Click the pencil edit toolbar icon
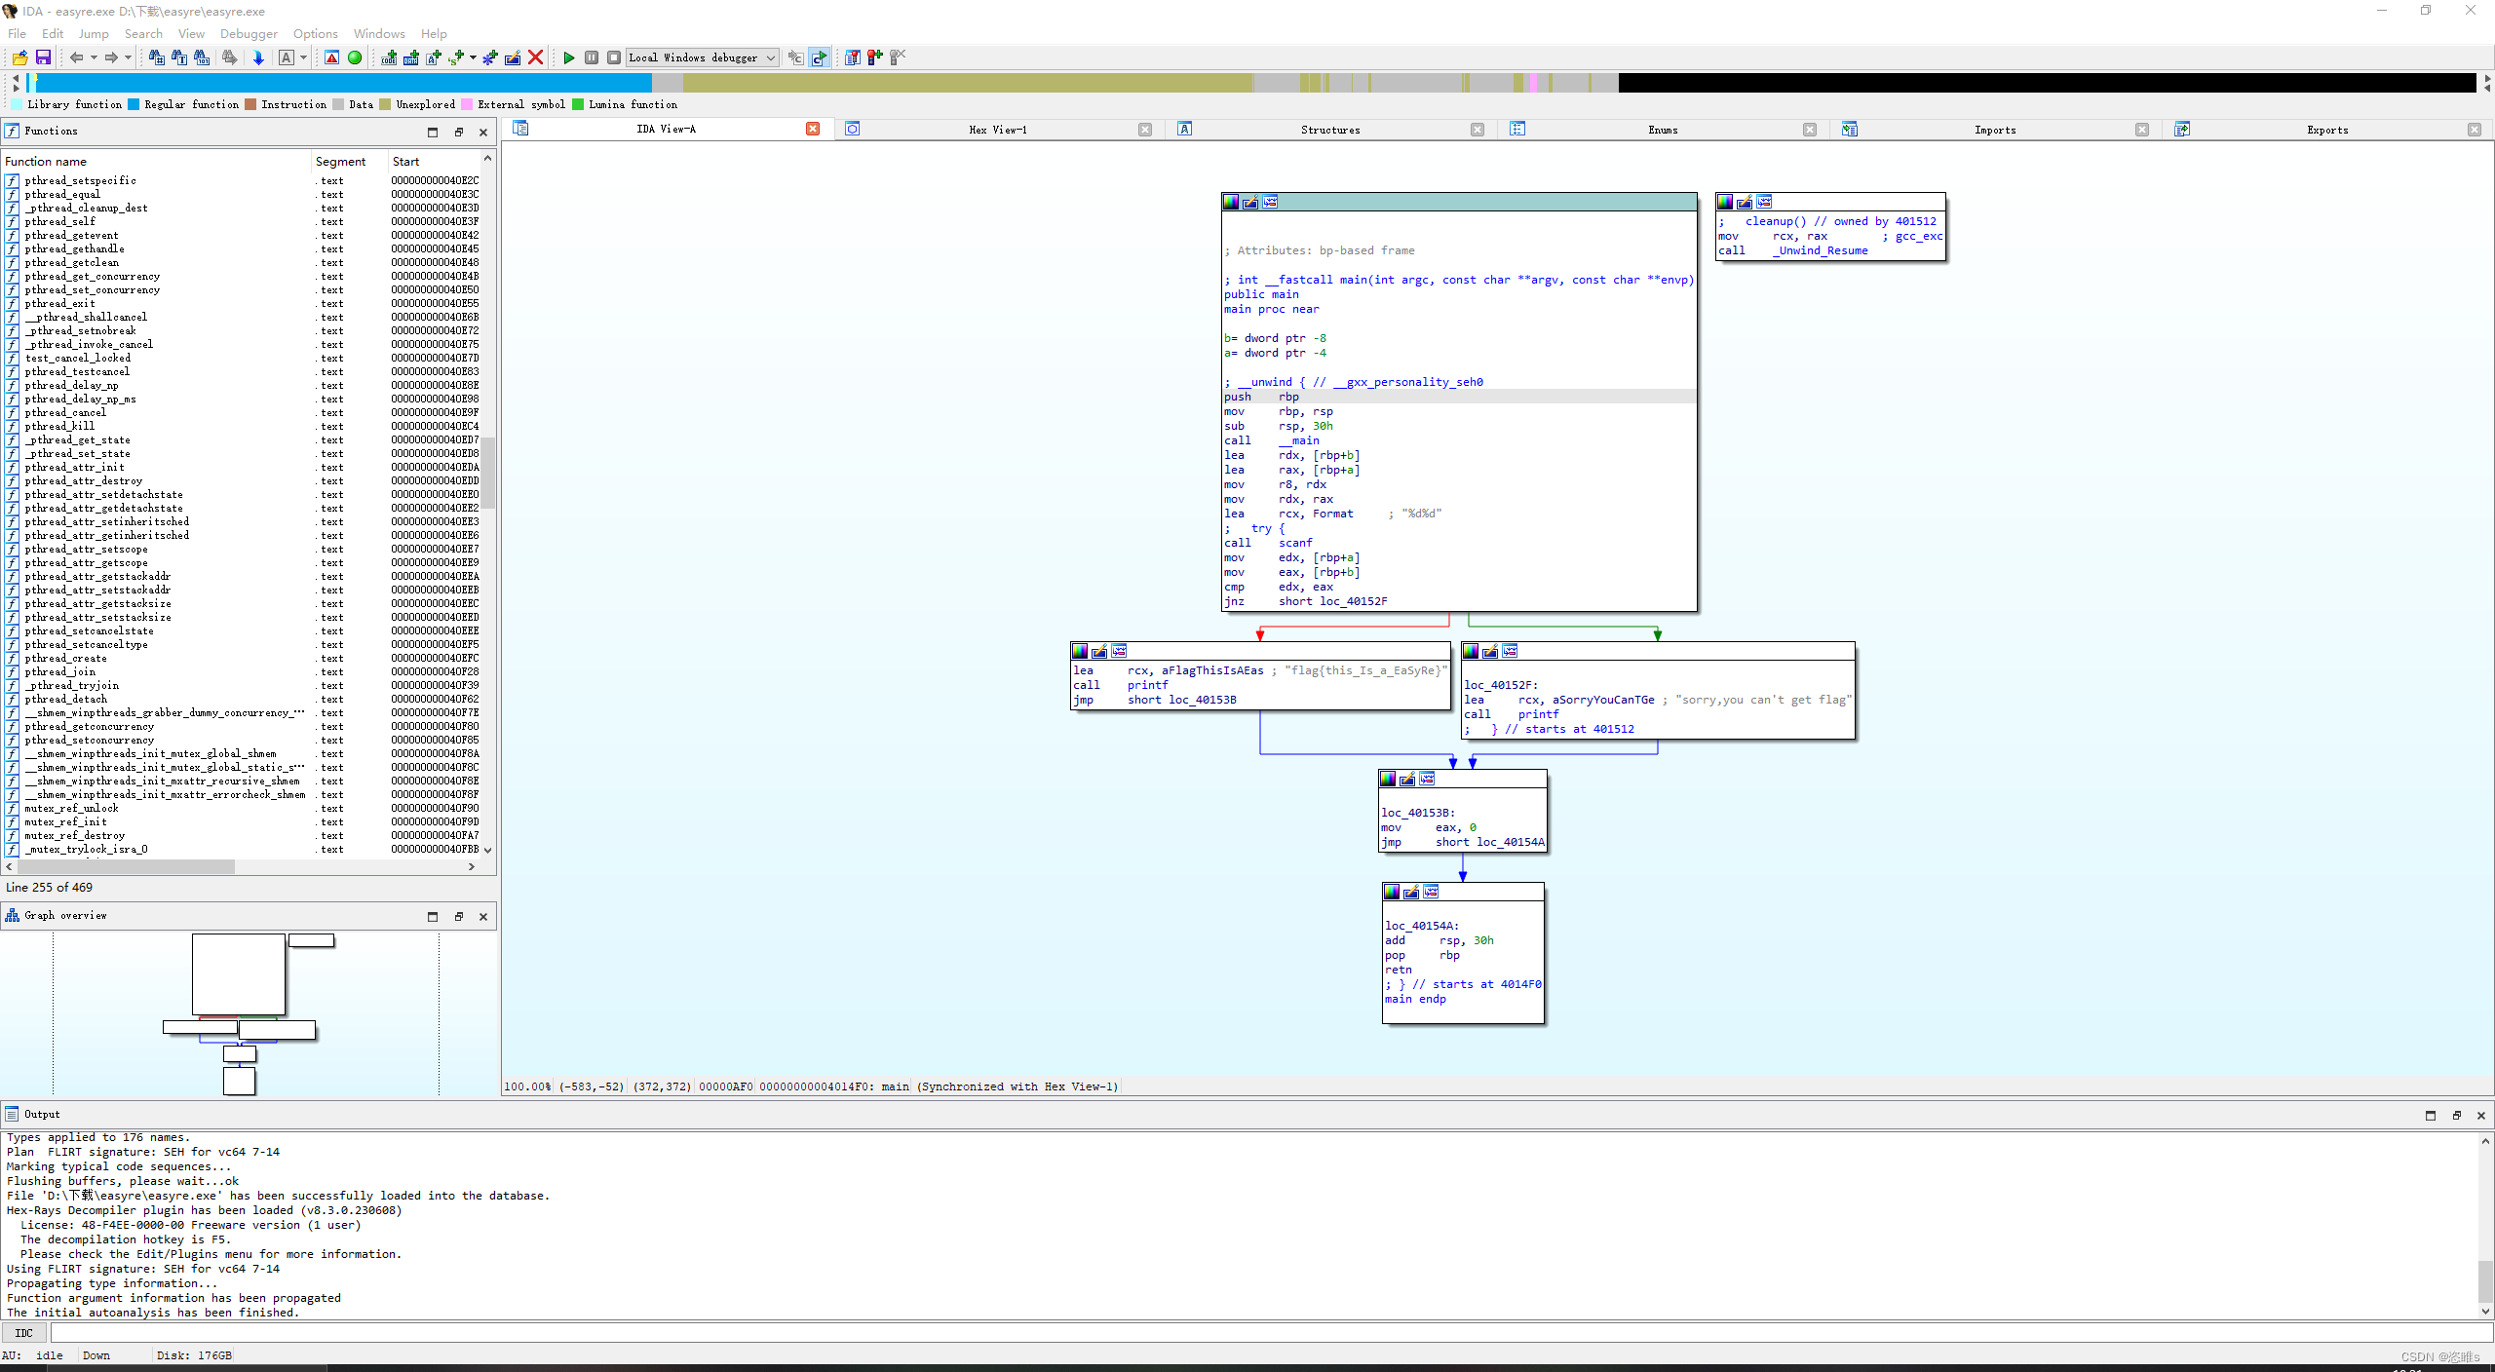Image resolution: width=2495 pixels, height=1372 pixels. coord(513,57)
